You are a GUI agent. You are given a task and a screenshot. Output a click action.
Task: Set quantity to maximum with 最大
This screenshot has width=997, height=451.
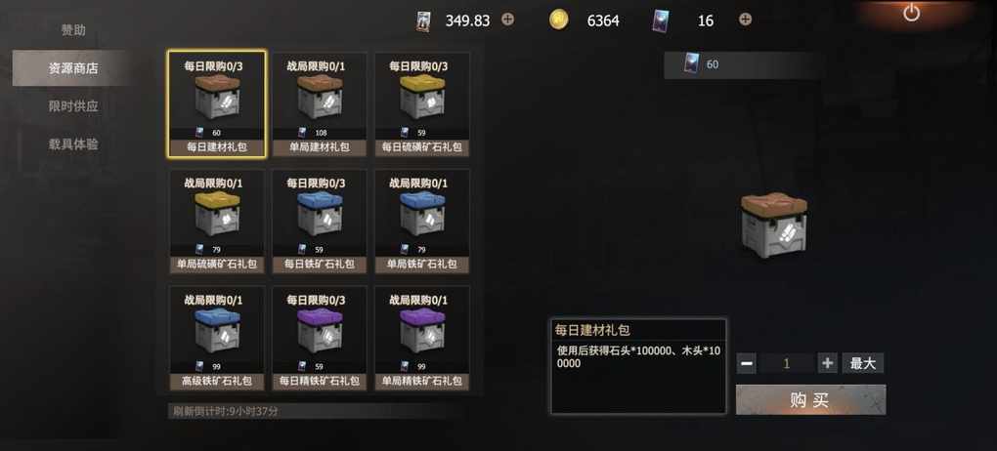863,363
